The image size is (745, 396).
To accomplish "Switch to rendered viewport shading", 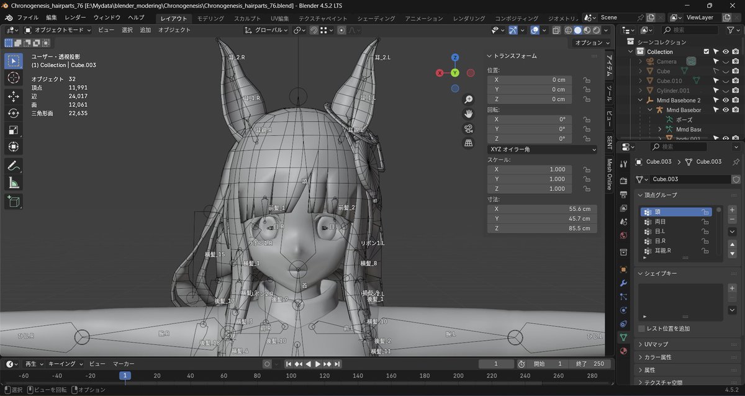I will tap(596, 30).
